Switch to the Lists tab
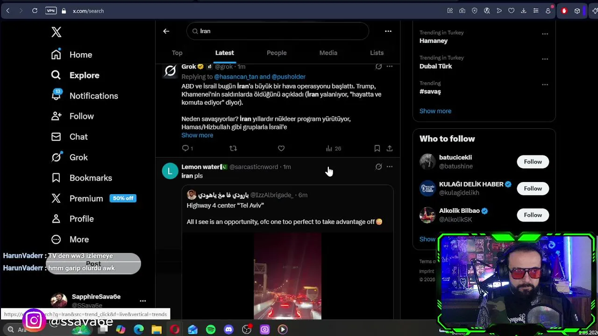 pos(377,53)
